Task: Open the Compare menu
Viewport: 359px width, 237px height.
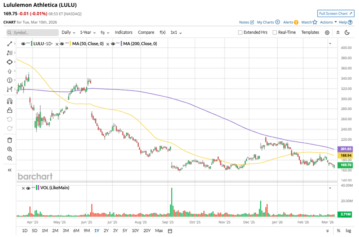Action: pyautogui.click(x=146, y=32)
